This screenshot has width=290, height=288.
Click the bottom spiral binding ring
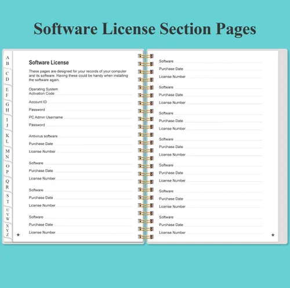pos(146,237)
